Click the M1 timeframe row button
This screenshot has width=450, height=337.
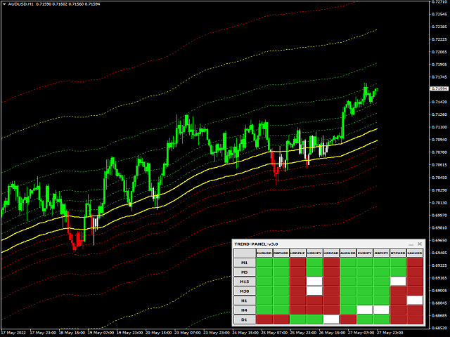pyautogui.click(x=245, y=263)
